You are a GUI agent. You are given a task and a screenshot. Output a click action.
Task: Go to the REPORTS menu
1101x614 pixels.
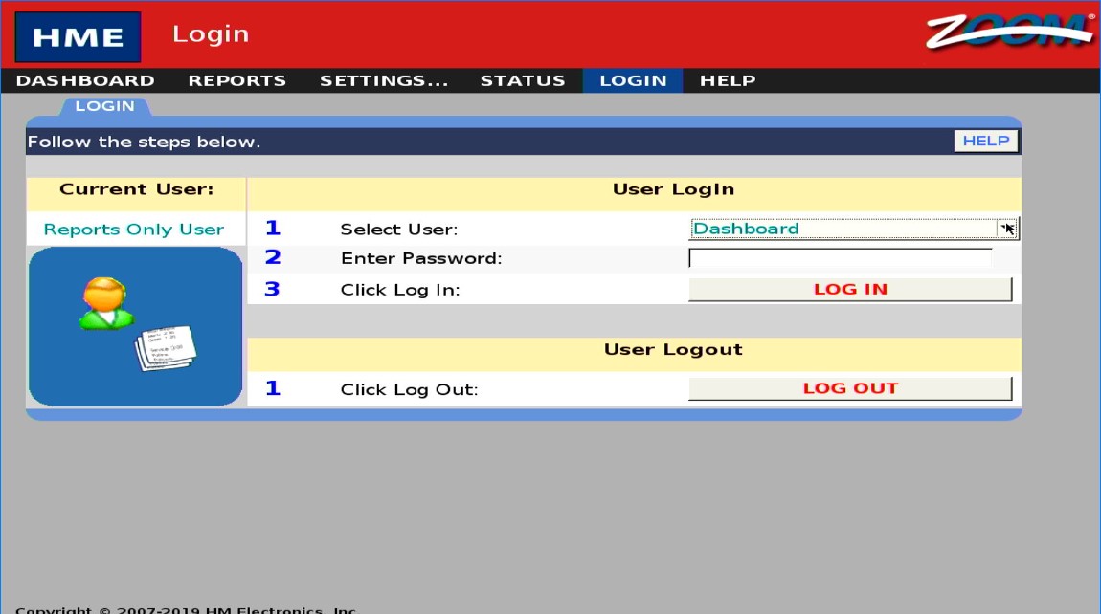pyautogui.click(x=236, y=80)
